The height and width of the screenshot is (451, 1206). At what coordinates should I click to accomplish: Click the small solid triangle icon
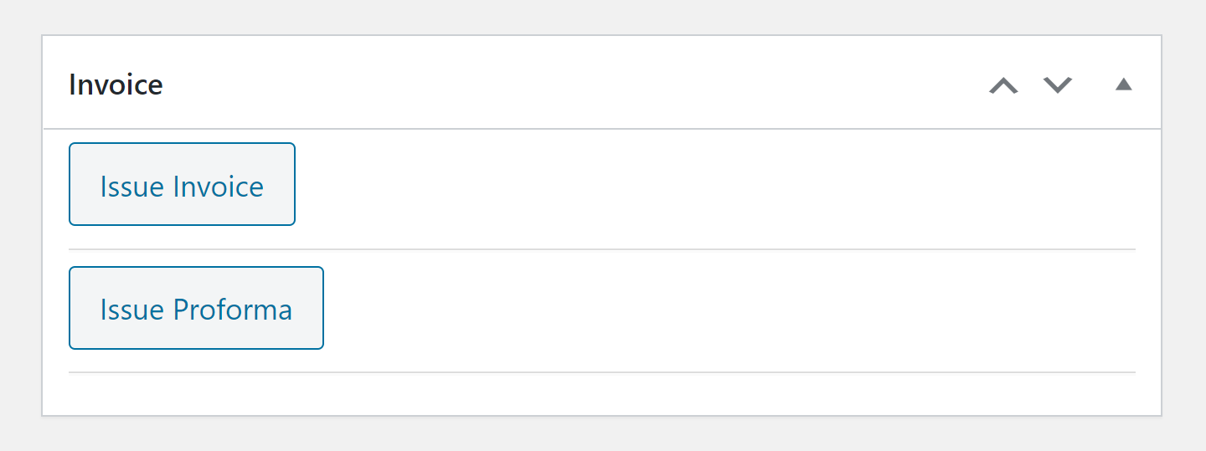point(1124,85)
